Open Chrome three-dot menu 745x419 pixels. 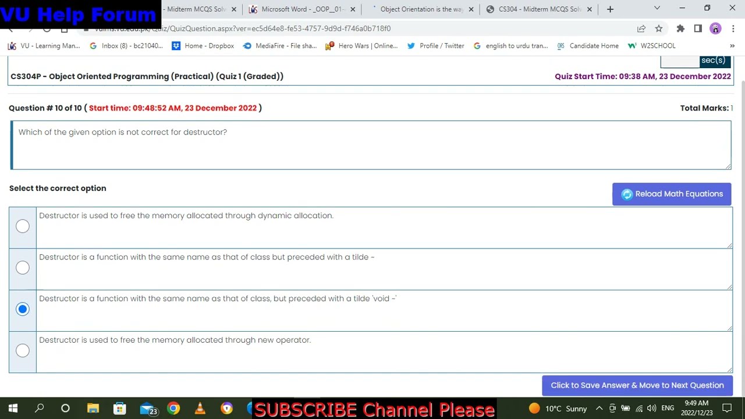(x=733, y=29)
